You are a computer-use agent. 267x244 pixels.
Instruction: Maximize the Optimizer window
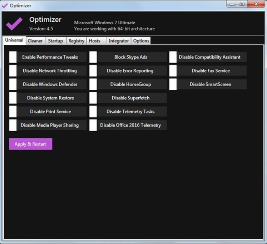point(242,4)
